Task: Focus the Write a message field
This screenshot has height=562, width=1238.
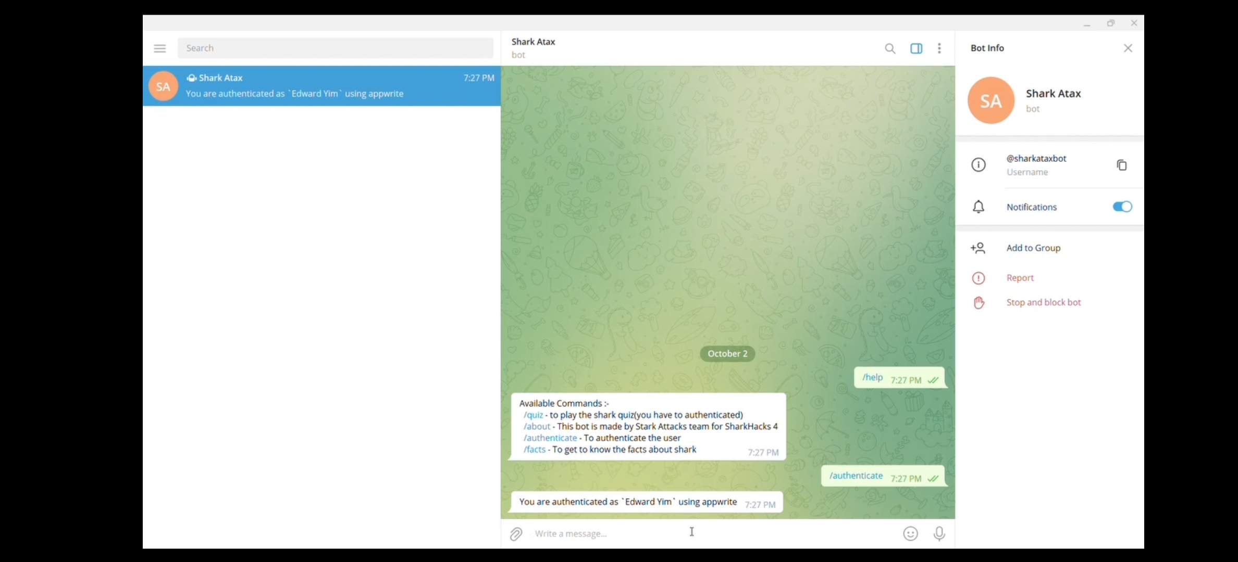Action: [x=677, y=534]
